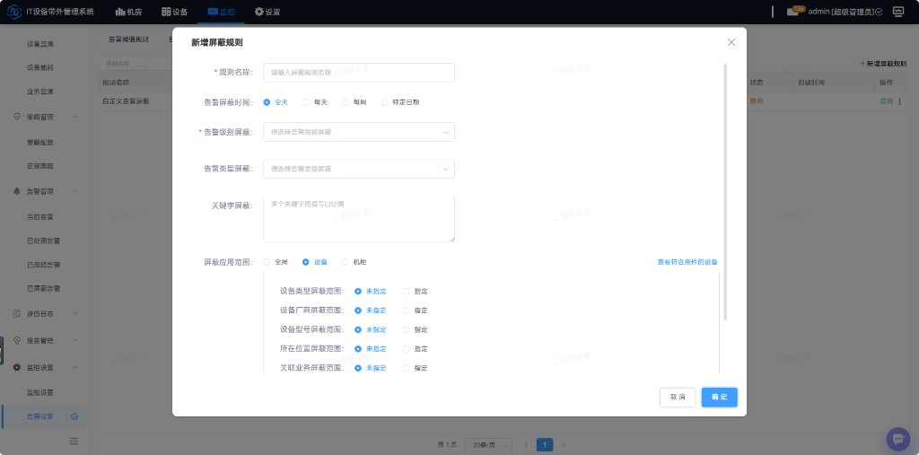Click the 确定 button in the dialog
The height and width of the screenshot is (455, 919).
[719, 397]
